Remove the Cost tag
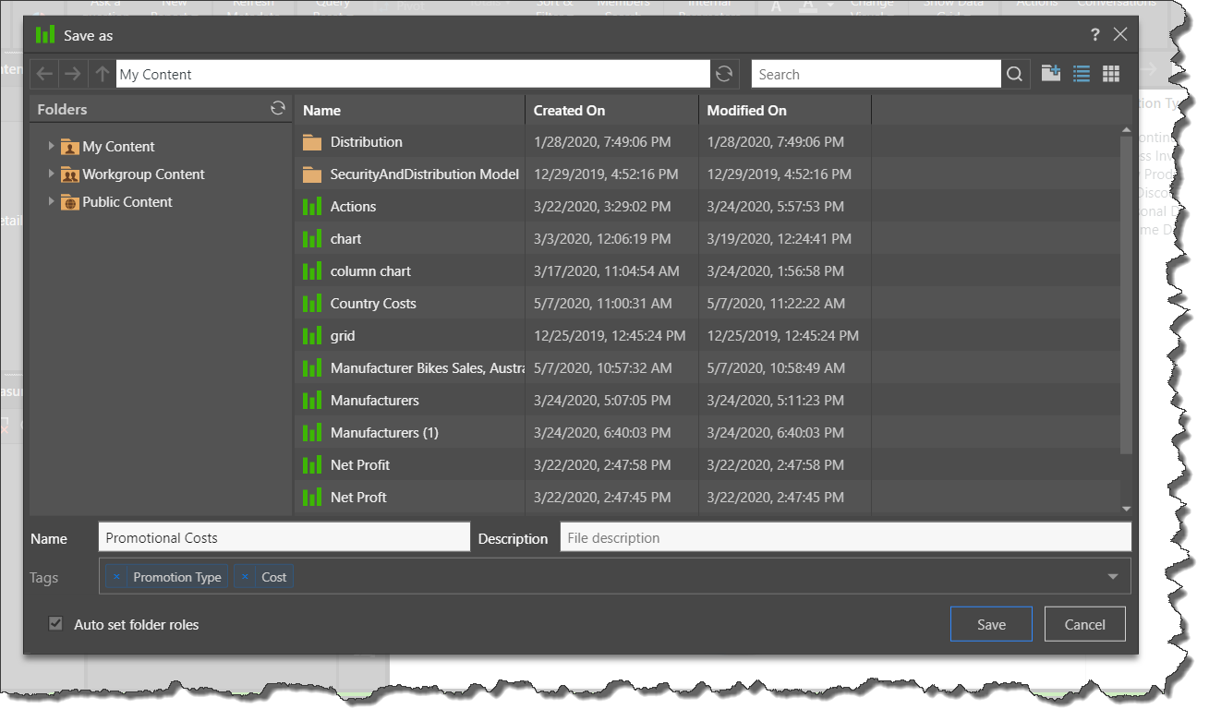The height and width of the screenshot is (721, 1209). click(245, 577)
